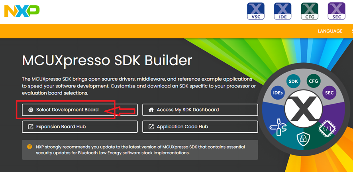This screenshot has width=353, height=172.
Task: Click external link icon beside Application Code Hub
Action: [151, 127]
